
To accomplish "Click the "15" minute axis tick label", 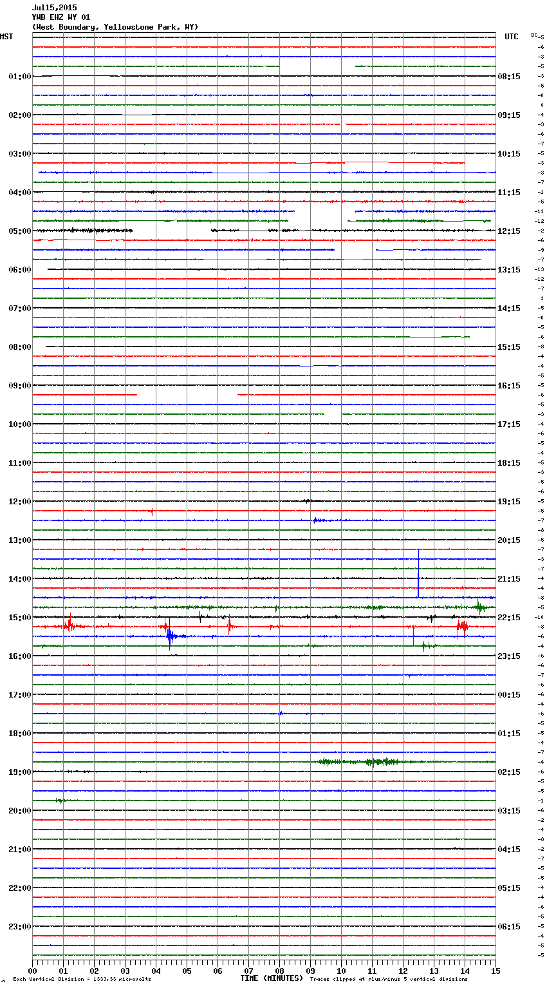I will pos(496,971).
